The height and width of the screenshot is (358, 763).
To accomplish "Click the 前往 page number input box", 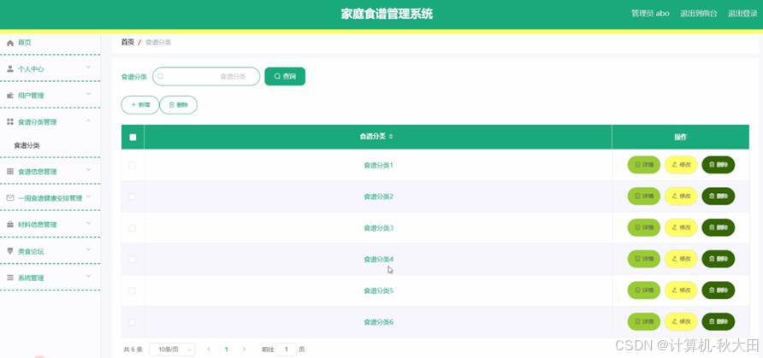I will coord(287,349).
